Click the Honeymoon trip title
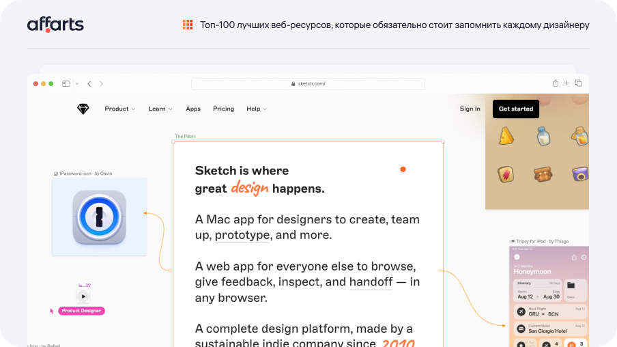This screenshot has width=617, height=347. click(x=532, y=271)
